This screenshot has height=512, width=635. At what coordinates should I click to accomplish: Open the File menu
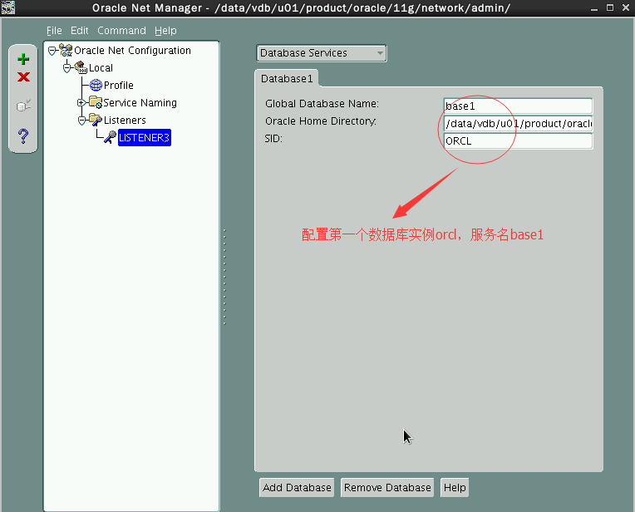pos(54,31)
